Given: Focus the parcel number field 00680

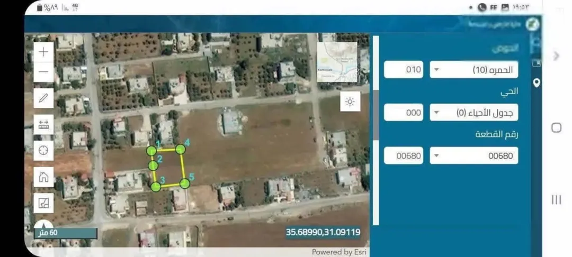Looking at the screenshot, I should point(404,156).
